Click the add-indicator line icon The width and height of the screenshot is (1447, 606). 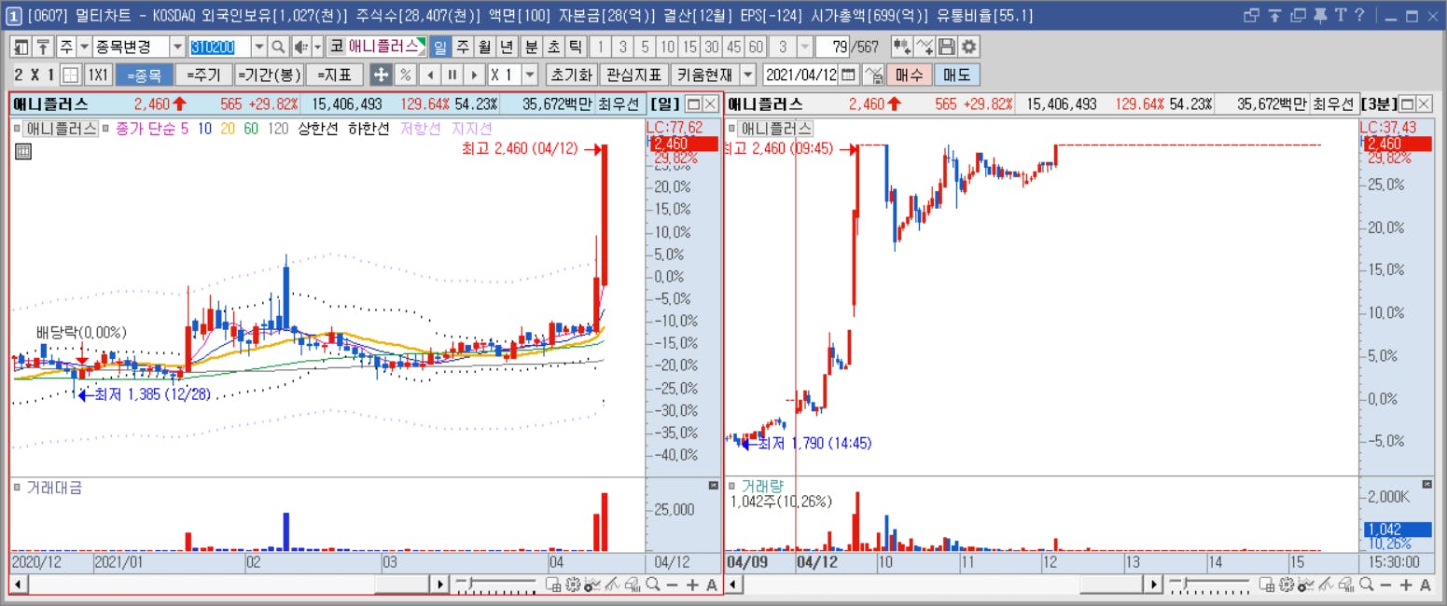pyautogui.click(x=925, y=47)
